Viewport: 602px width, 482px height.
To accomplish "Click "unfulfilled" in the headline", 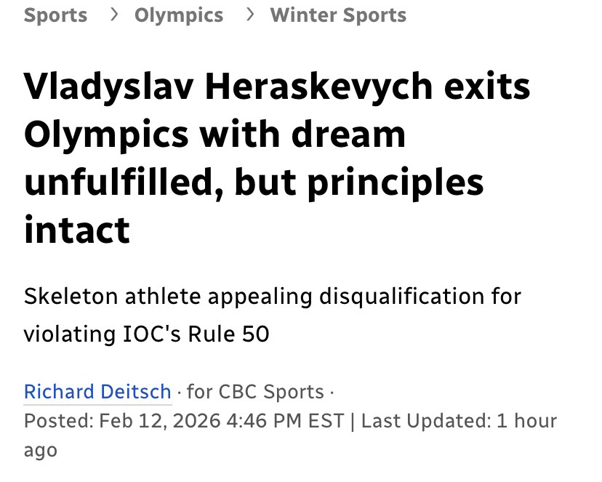I will coord(124,182).
